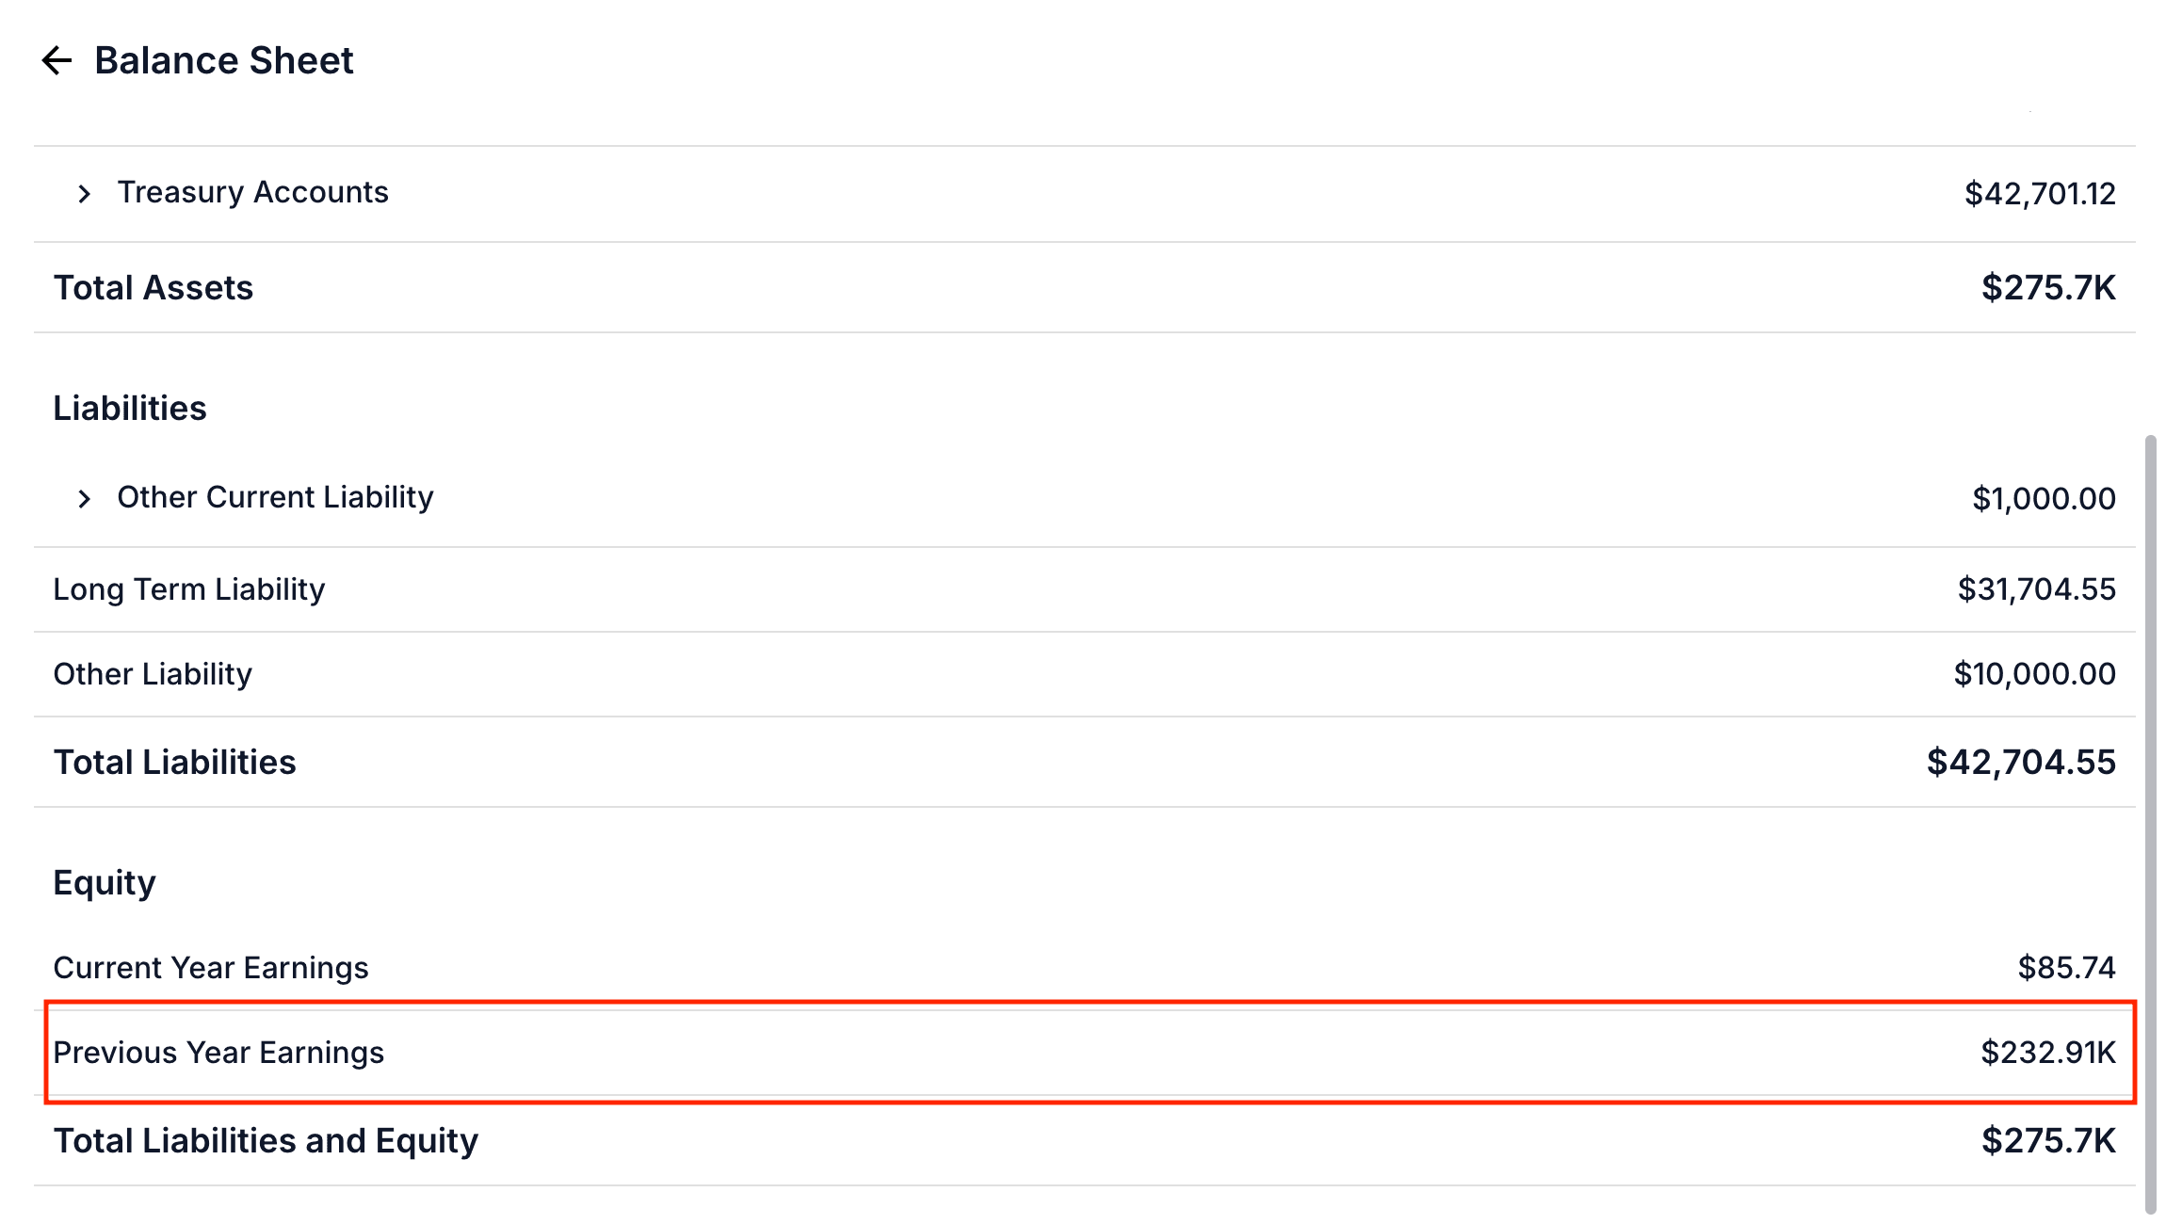This screenshot has width=2166, height=1224.
Task: Click the Balance Sheet page title
Action: pos(224,60)
